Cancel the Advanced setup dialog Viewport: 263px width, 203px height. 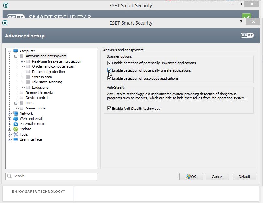click(x=217, y=177)
